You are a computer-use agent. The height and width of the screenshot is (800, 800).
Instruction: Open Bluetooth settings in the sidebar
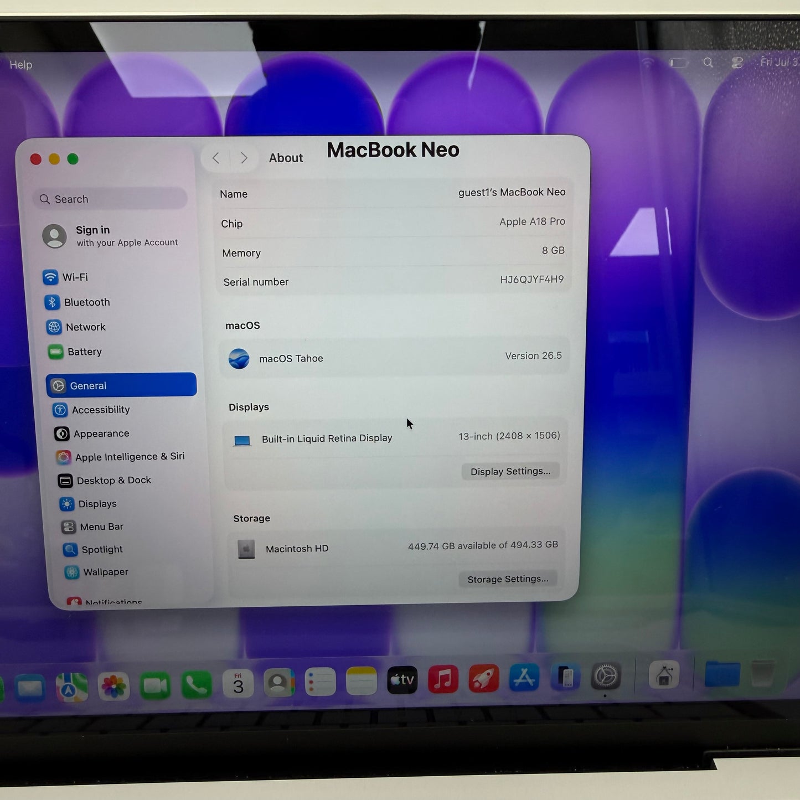pos(77,302)
